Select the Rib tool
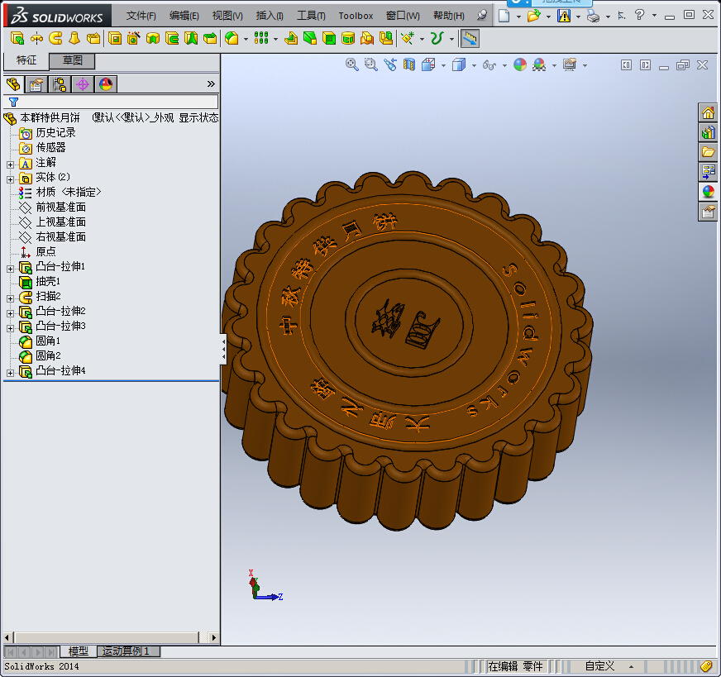The width and height of the screenshot is (721, 677). [x=291, y=39]
